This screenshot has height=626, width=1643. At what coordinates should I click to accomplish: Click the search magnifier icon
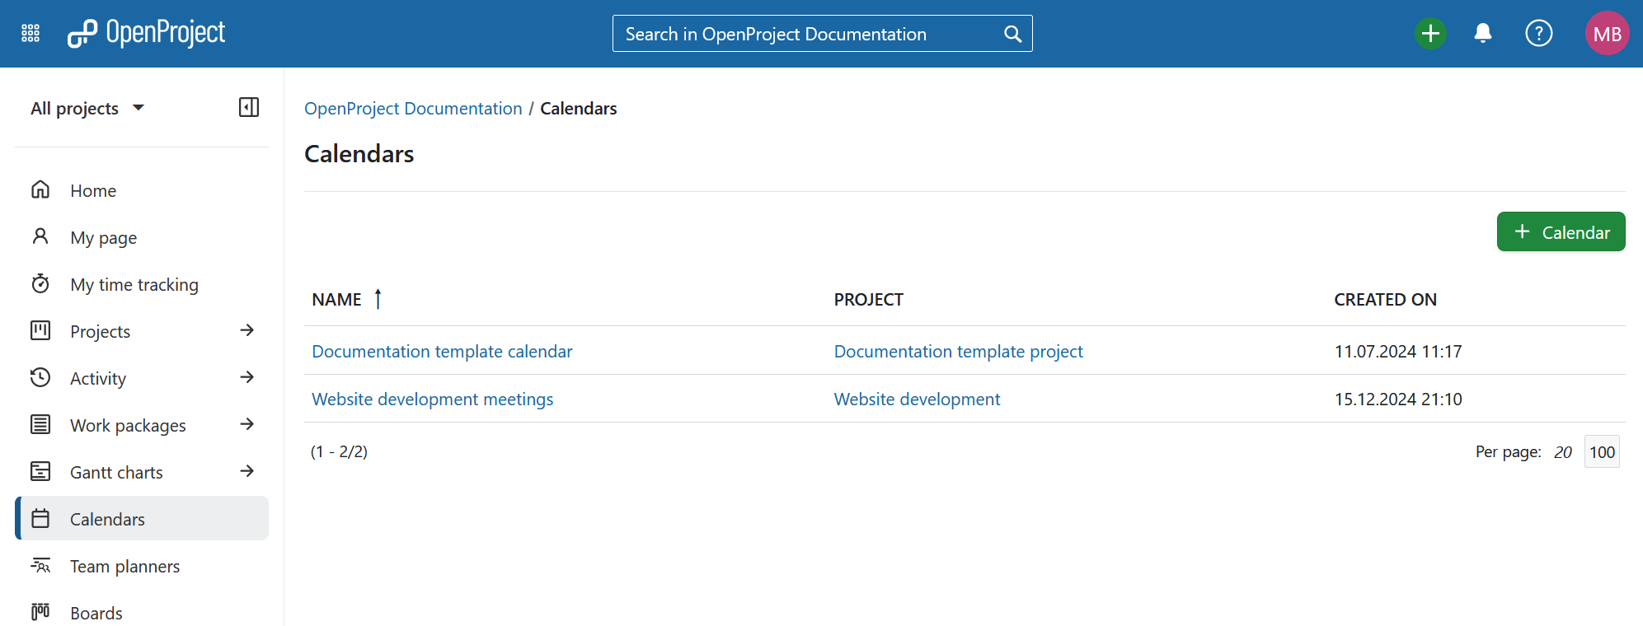click(x=1012, y=34)
